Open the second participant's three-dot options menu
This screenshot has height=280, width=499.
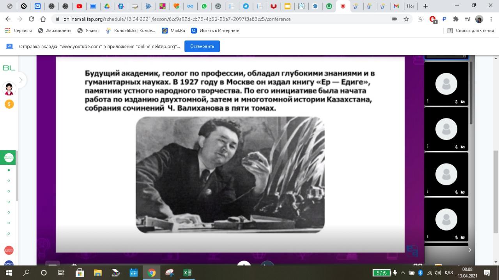point(428,146)
